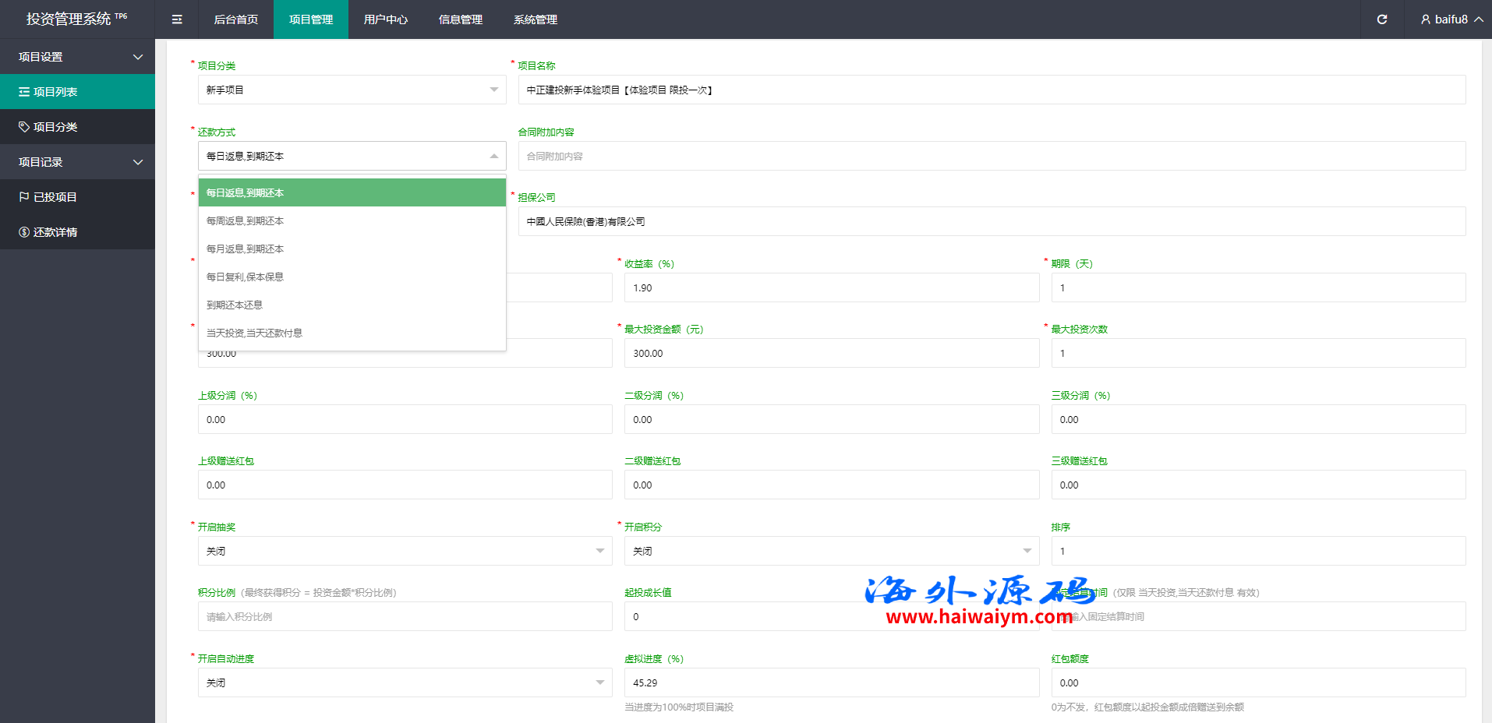This screenshot has width=1492, height=723.
Task: Click the 已投项目 flag icon in sidebar
Action: (x=24, y=197)
